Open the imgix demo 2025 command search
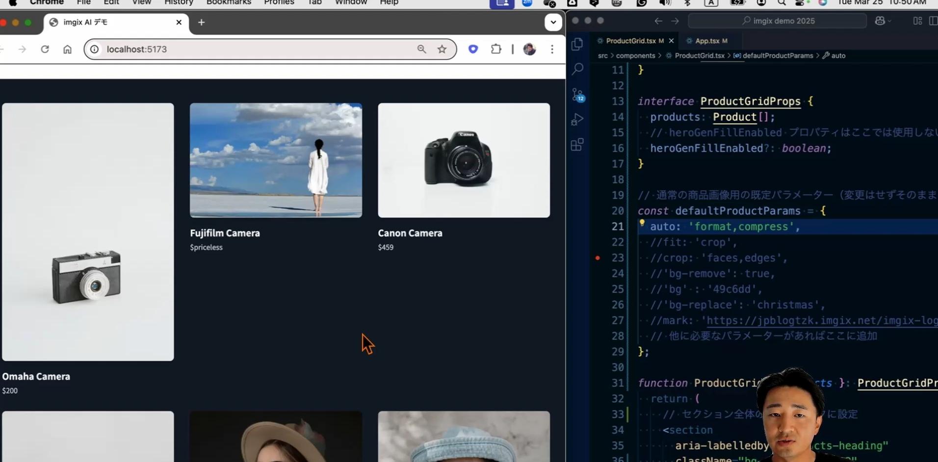 (x=778, y=21)
